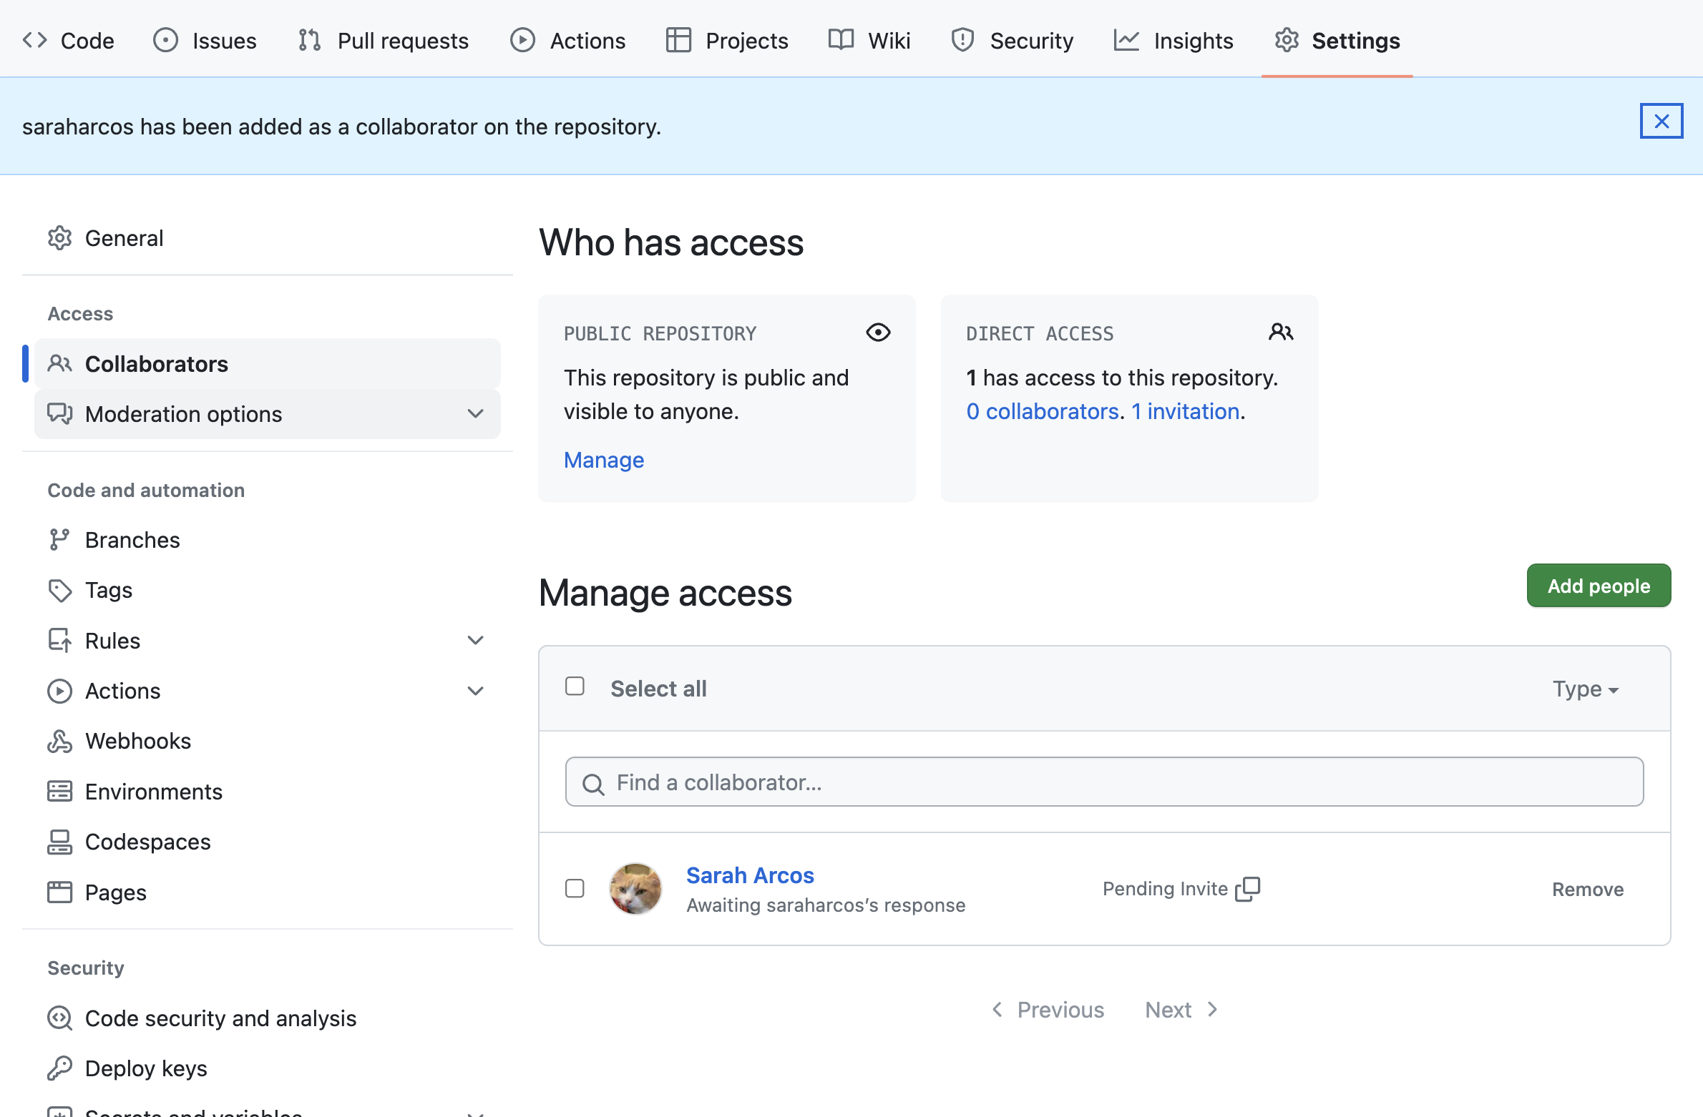Check the Sarah Arcos row checkbox
Viewport: 1703px width, 1117px height.
(x=575, y=889)
